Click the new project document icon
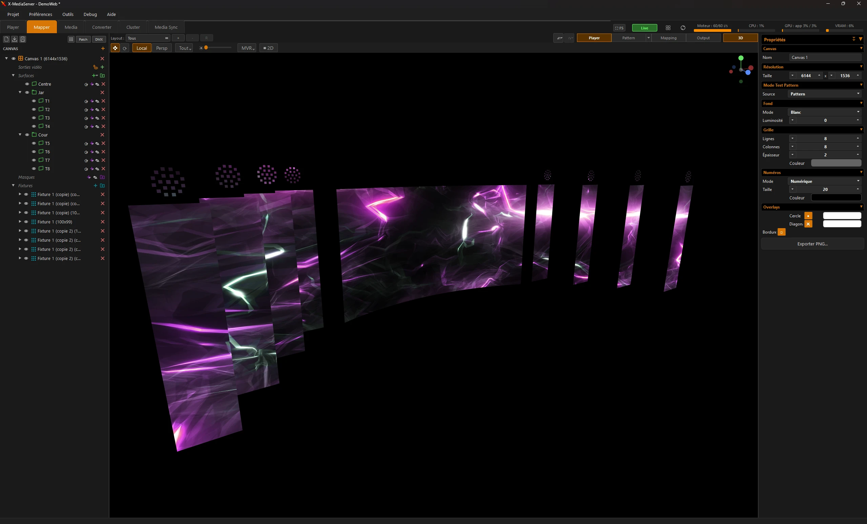867x524 pixels. tap(6, 39)
